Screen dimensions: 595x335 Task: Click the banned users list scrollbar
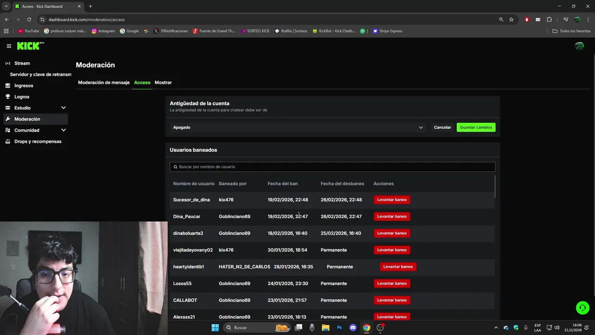[495, 186]
